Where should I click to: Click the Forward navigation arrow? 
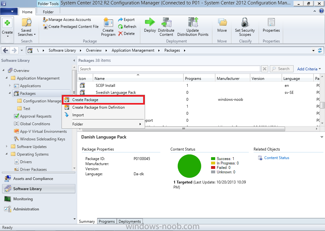[14, 50]
